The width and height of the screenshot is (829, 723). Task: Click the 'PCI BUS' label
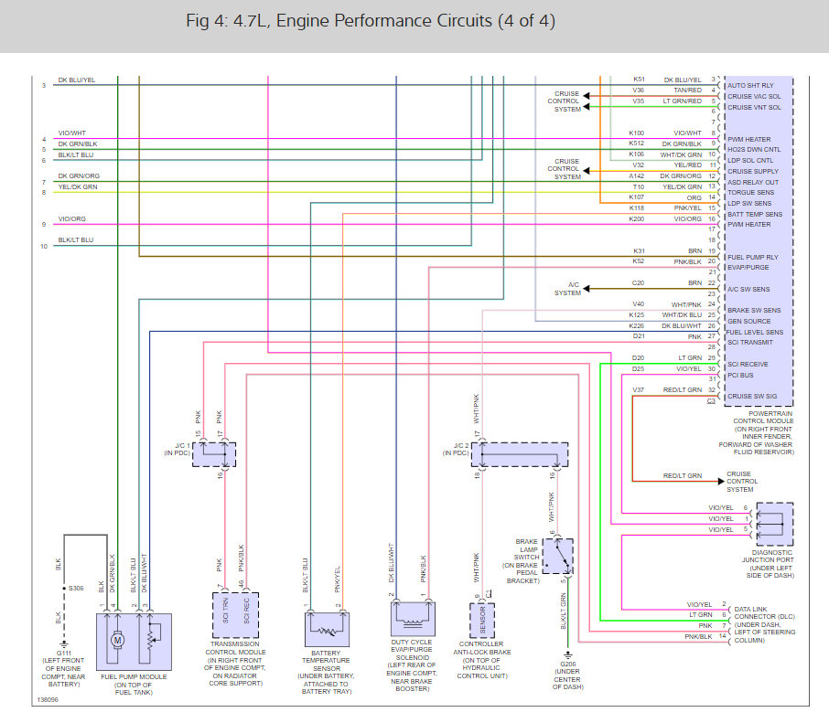pyautogui.click(x=740, y=376)
